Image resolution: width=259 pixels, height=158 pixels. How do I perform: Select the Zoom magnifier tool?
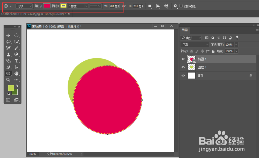[8, 80]
